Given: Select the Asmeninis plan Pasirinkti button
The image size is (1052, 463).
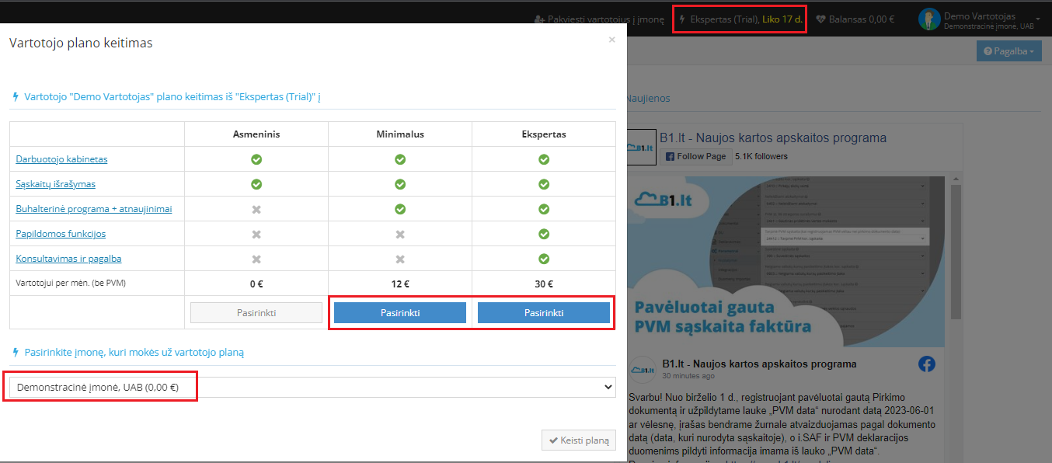Looking at the screenshot, I should (x=256, y=313).
